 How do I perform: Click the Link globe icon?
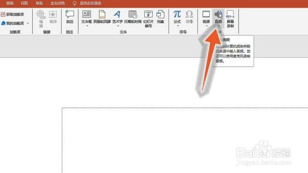click(x=41, y=15)
